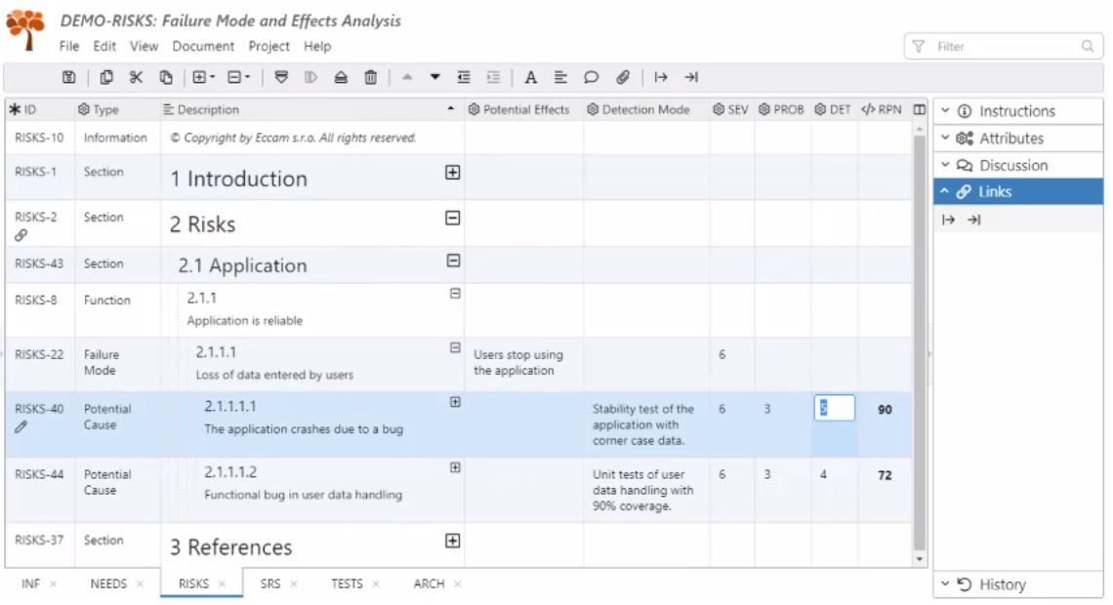
Task: Click the trash delete icon
Action: [371, 77]
